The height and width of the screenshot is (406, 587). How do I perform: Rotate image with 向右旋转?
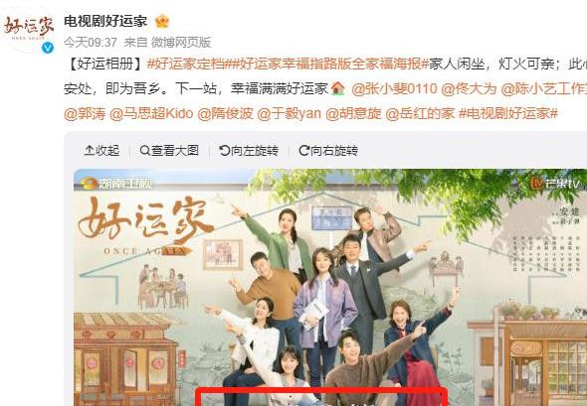click(x=328, y=151)
